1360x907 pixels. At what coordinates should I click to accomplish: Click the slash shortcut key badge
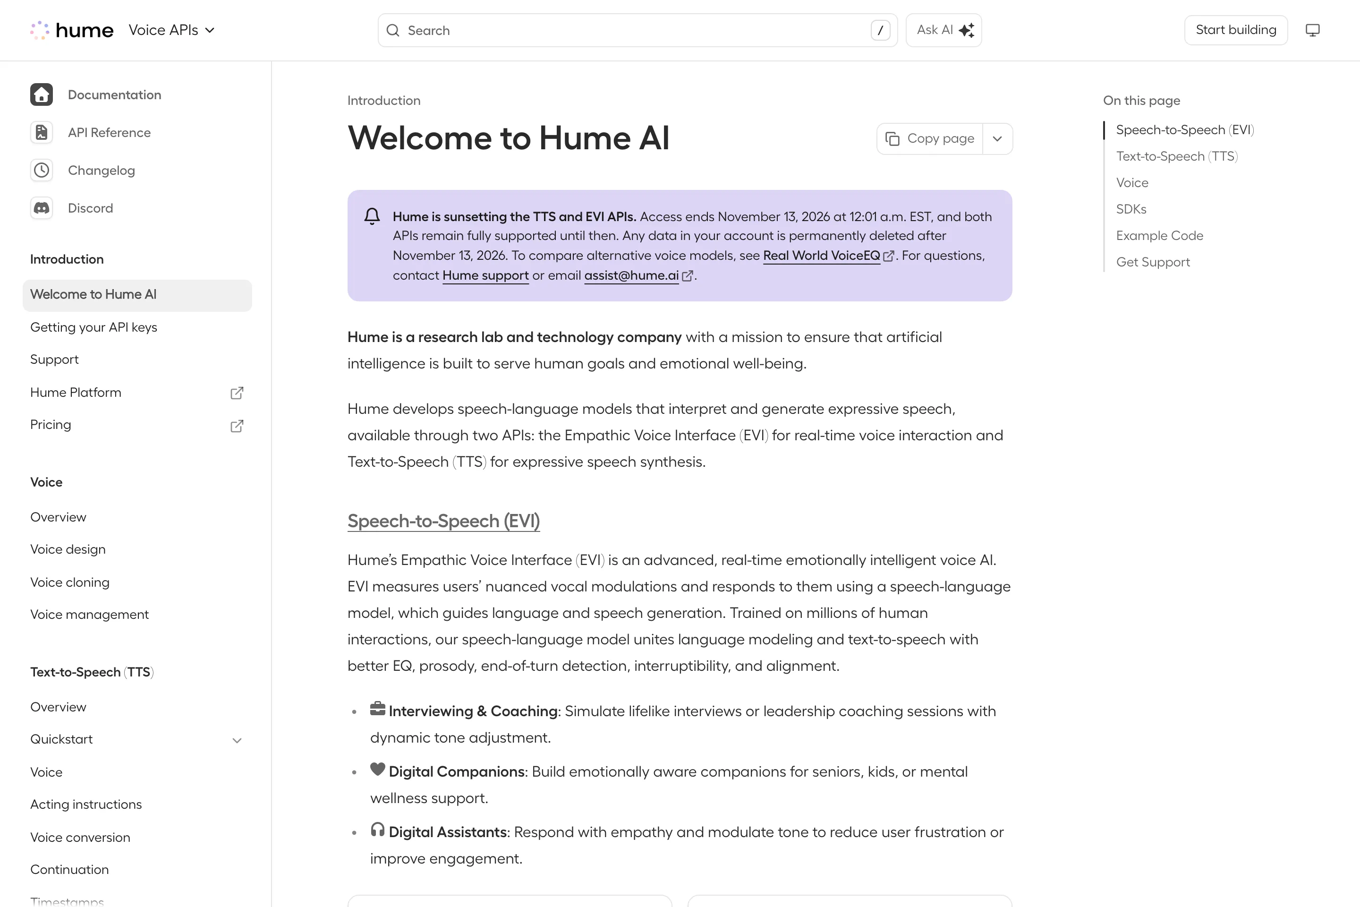[x=880, y=30]
